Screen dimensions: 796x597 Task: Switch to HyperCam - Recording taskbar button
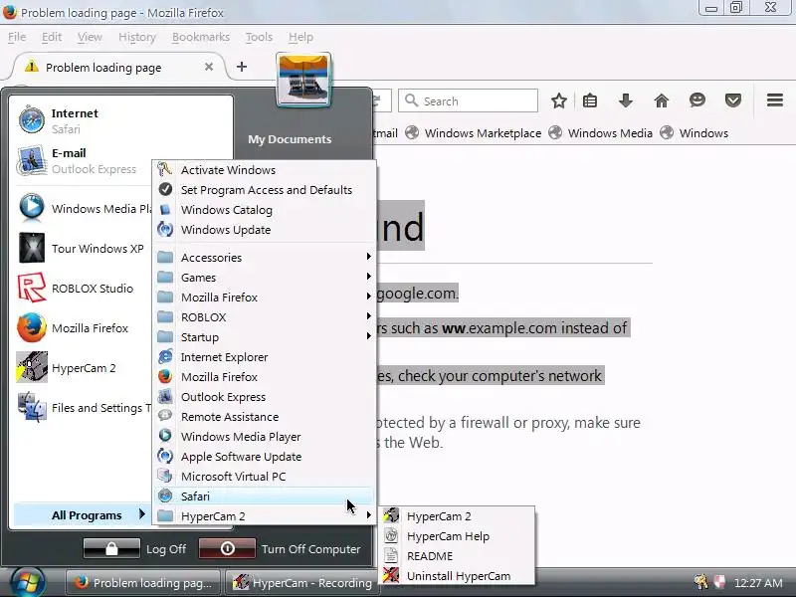(x=302, y=583)
